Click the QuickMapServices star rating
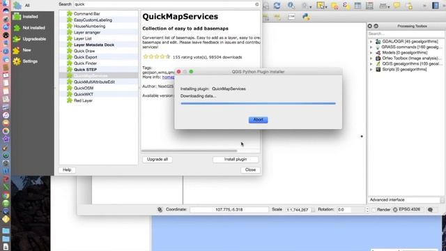Screen dimensions: 446x251 pyautogui.click(x=156, y=57)
